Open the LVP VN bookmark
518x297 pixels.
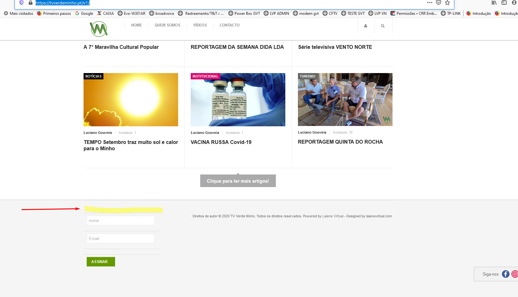pyautogui.click(x=377, y=14)
